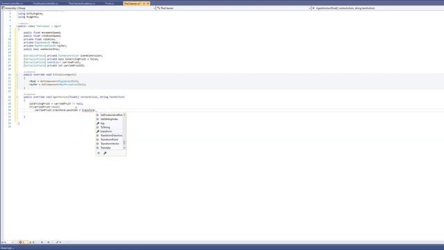Toggle the methods filter in IntelliSense
Viewport: 444px width, 250px height.
pyautogui.click(x=99, y=153)
